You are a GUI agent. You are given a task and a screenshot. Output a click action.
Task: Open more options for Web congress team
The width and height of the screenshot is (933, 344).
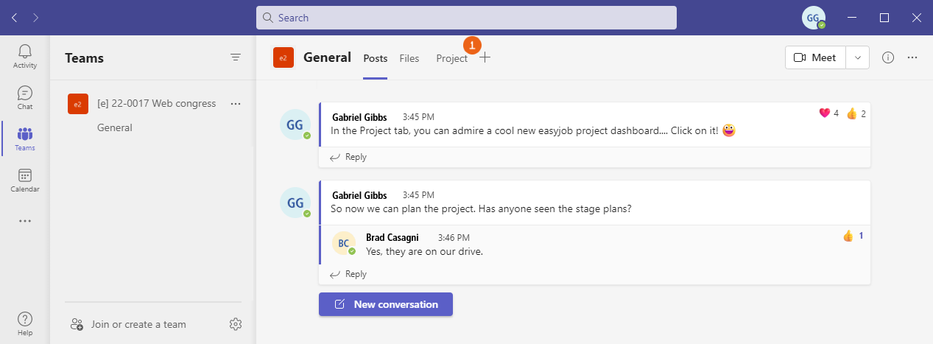pyautogui.click(x=236, y=104)
